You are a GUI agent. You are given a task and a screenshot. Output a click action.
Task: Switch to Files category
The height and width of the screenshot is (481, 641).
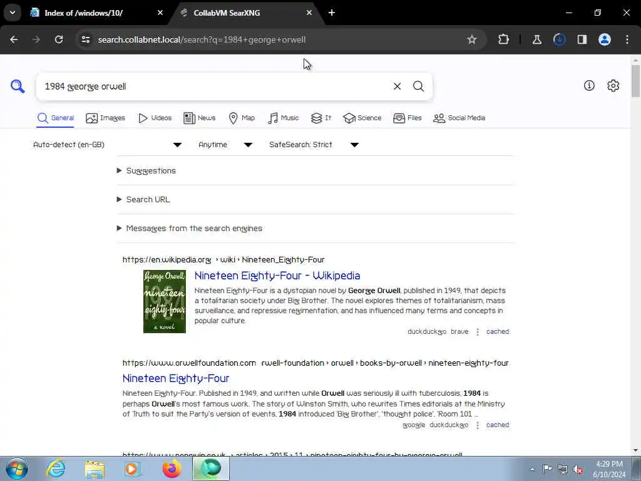[407, 118]
